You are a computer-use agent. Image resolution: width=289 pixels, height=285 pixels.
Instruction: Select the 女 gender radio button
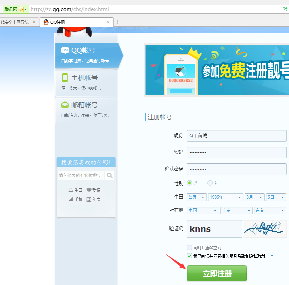(210, 183)
